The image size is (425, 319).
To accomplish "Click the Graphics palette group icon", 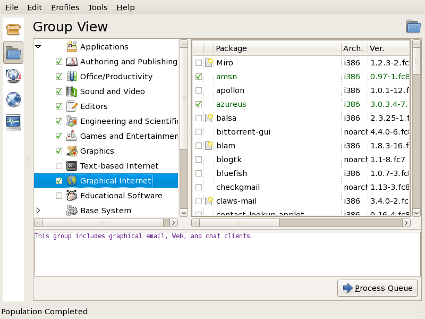I will click(72, 151).
